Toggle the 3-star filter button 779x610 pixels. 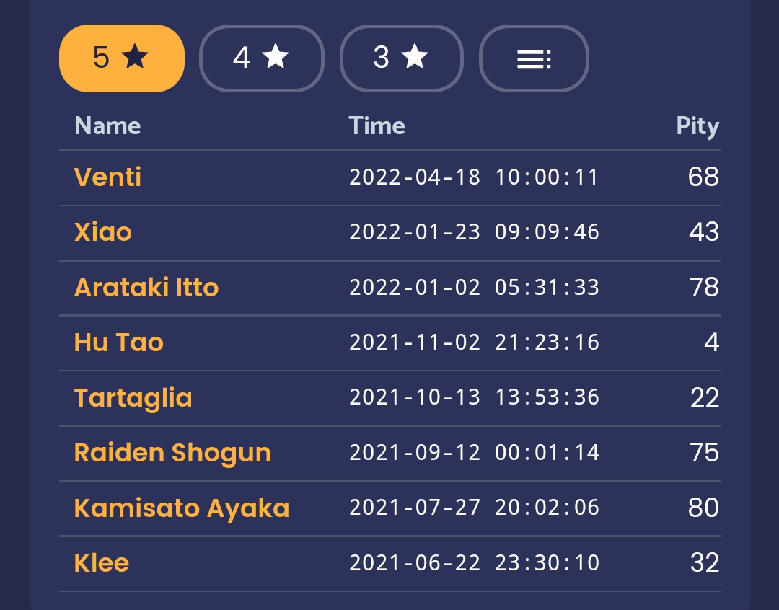tap(401, 58)
